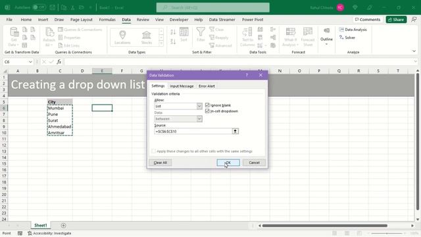The height and width of the screenshot is (237, 421).
Task: Click the Share button
Action: click(x=396, y=20)
